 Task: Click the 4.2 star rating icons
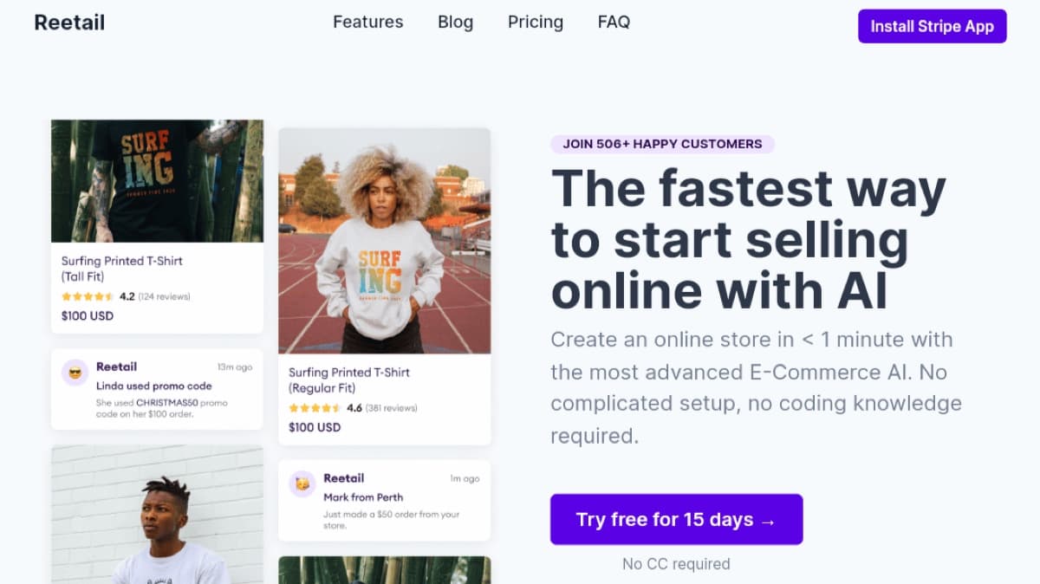[x=88, y=296]
